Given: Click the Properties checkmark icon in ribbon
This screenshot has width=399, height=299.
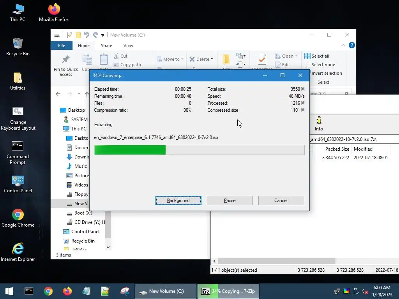Looking at the screenshot, I should 262,59.
